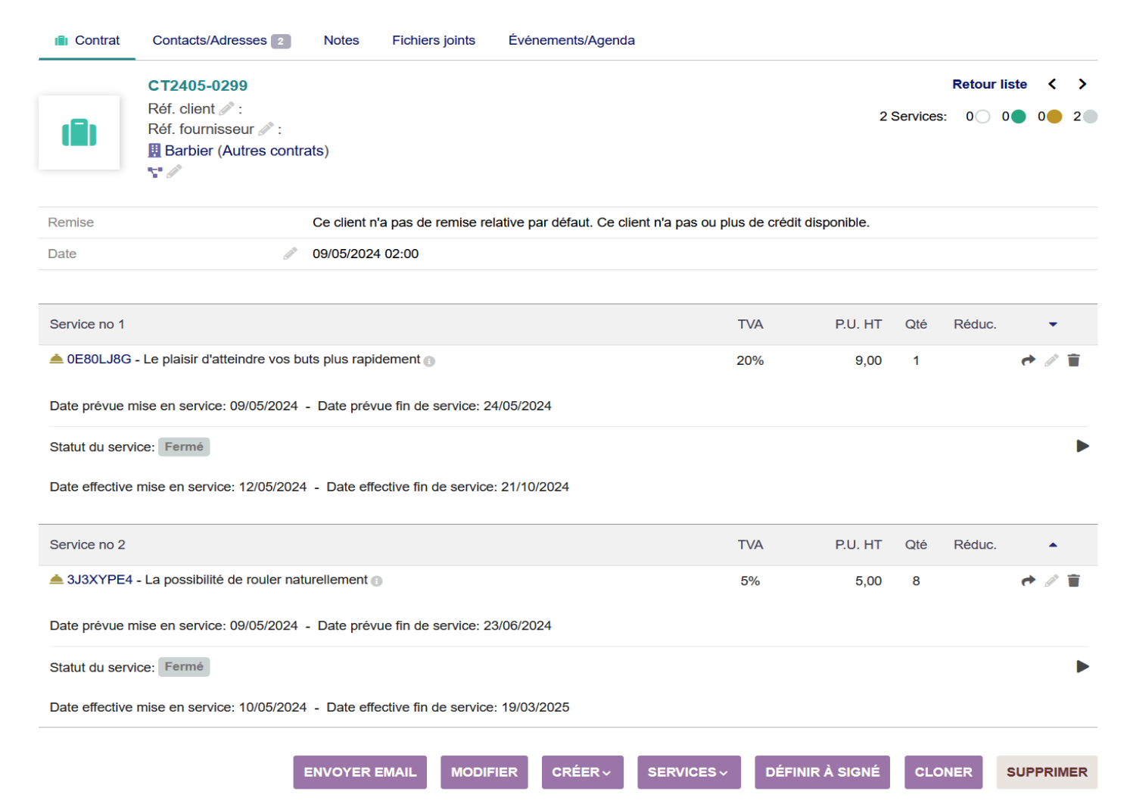This screenshot has width=1127, height=810.
Task: Click the 5% TVA value
Action: 750,581
